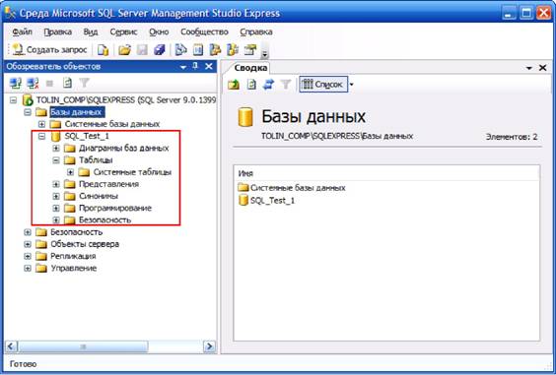Click the Имя column header in the summary list
Image resolution: width=556 pixels, height=375 pixels.
386,173
